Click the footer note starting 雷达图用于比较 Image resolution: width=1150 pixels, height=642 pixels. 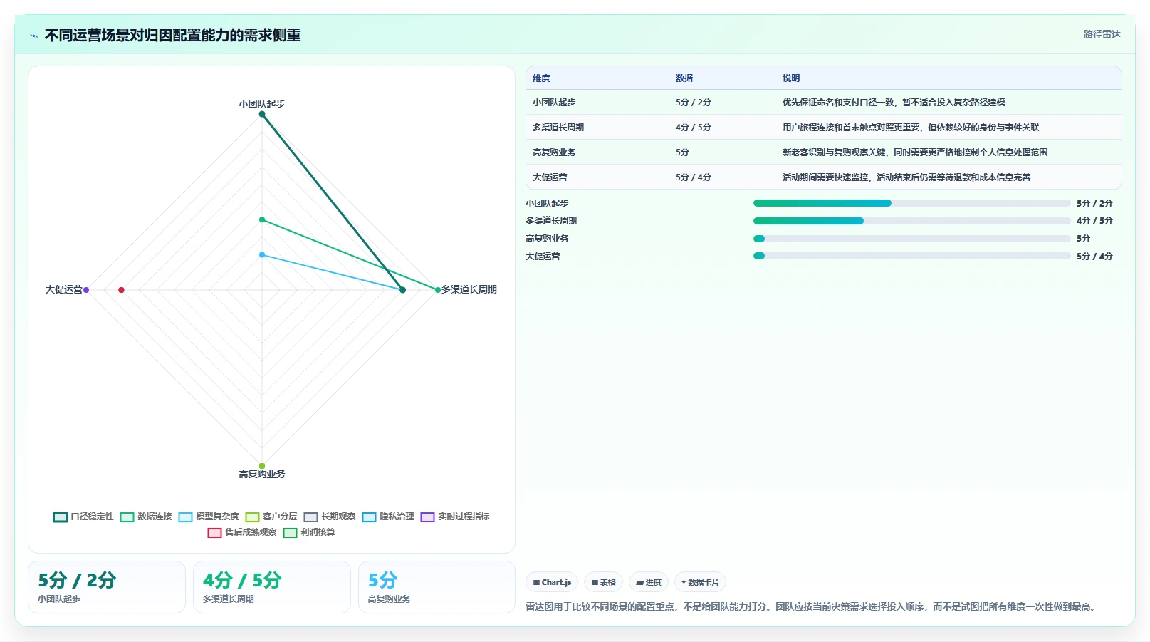tap(813, 607)
